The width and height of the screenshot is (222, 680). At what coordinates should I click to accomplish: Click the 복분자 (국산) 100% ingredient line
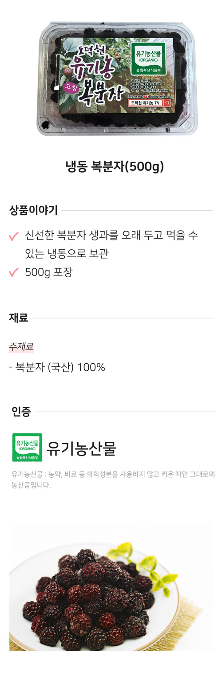tap(57, 367)
